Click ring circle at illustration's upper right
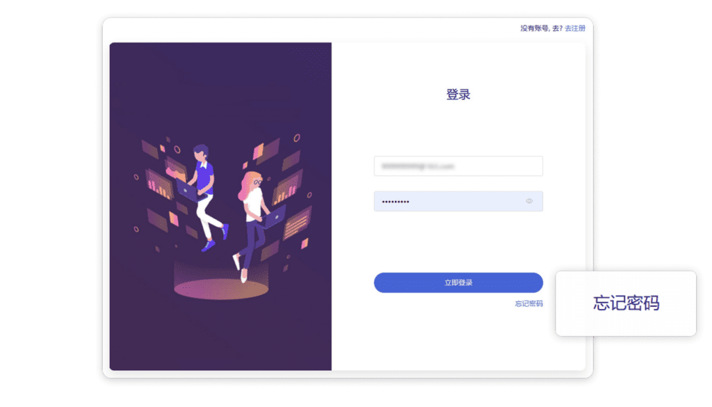Image resolution: width=712 pixels, height=407 pixels. tap(296, 138)
